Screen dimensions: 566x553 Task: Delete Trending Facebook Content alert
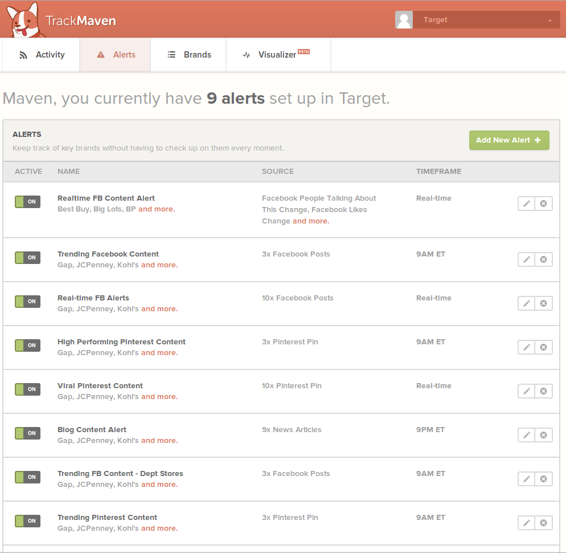point(543,259)
